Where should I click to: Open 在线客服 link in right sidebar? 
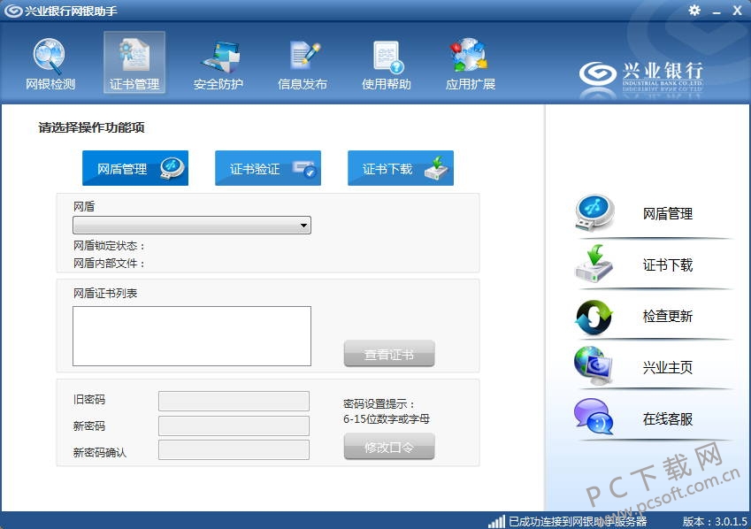pos(668,418)
